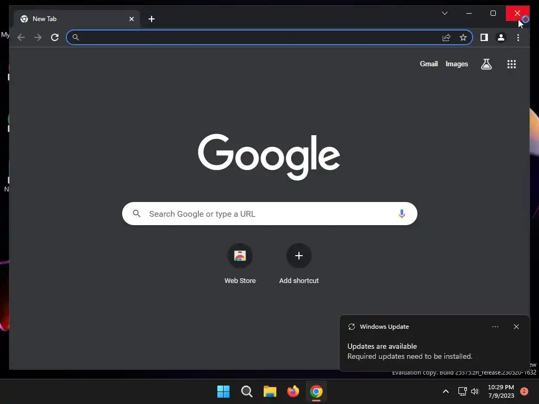Open the Windows Start menu

click(223, 391)
